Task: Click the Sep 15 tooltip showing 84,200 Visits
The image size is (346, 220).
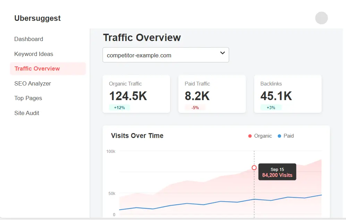Action: (x=277, y=172)
